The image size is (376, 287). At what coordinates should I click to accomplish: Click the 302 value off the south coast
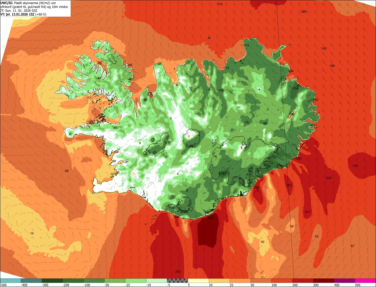point(177,217)
